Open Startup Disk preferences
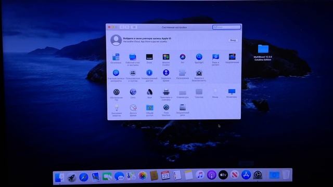This screenshot has height=187, width=333. click(x=183, y=108)
